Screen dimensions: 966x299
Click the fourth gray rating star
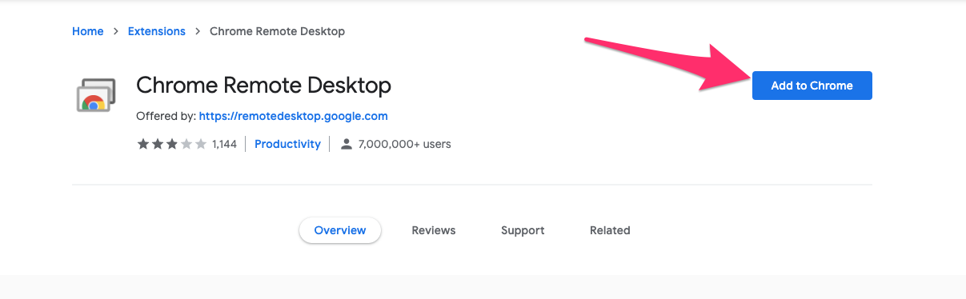186,144
